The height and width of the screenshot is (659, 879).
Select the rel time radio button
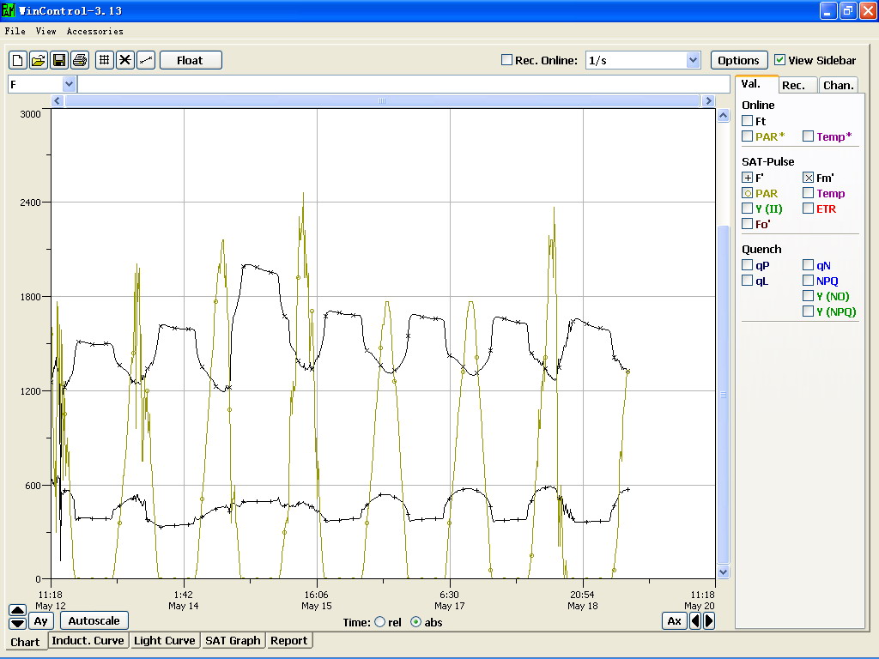pyautogui.click(x=380, y=622)
